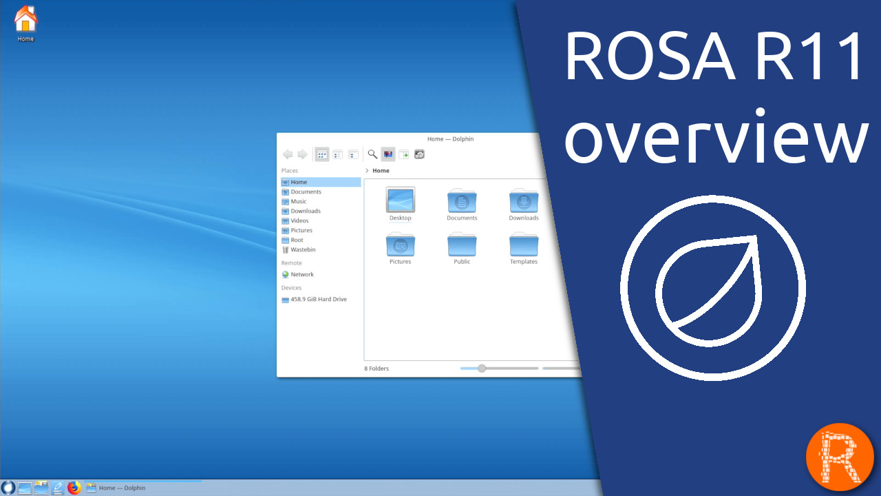Open Downloads in Places panel

(321, 211)
